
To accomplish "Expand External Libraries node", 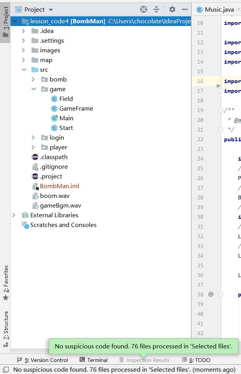I will pyautogui.click(x=14, y=215).
